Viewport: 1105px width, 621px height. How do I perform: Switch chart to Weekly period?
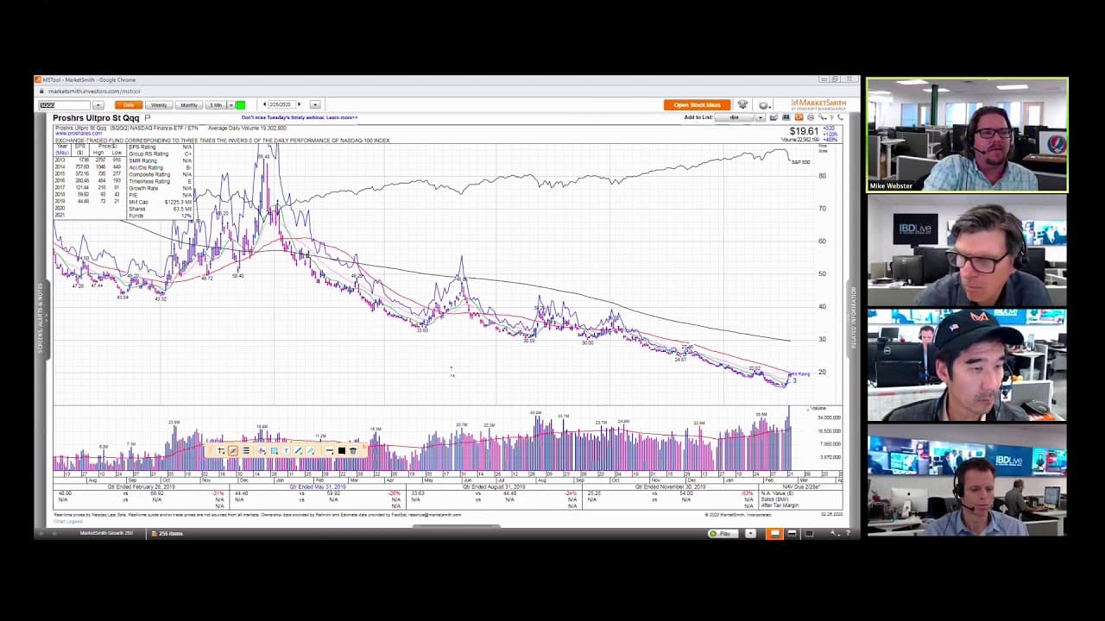[159, 105]
